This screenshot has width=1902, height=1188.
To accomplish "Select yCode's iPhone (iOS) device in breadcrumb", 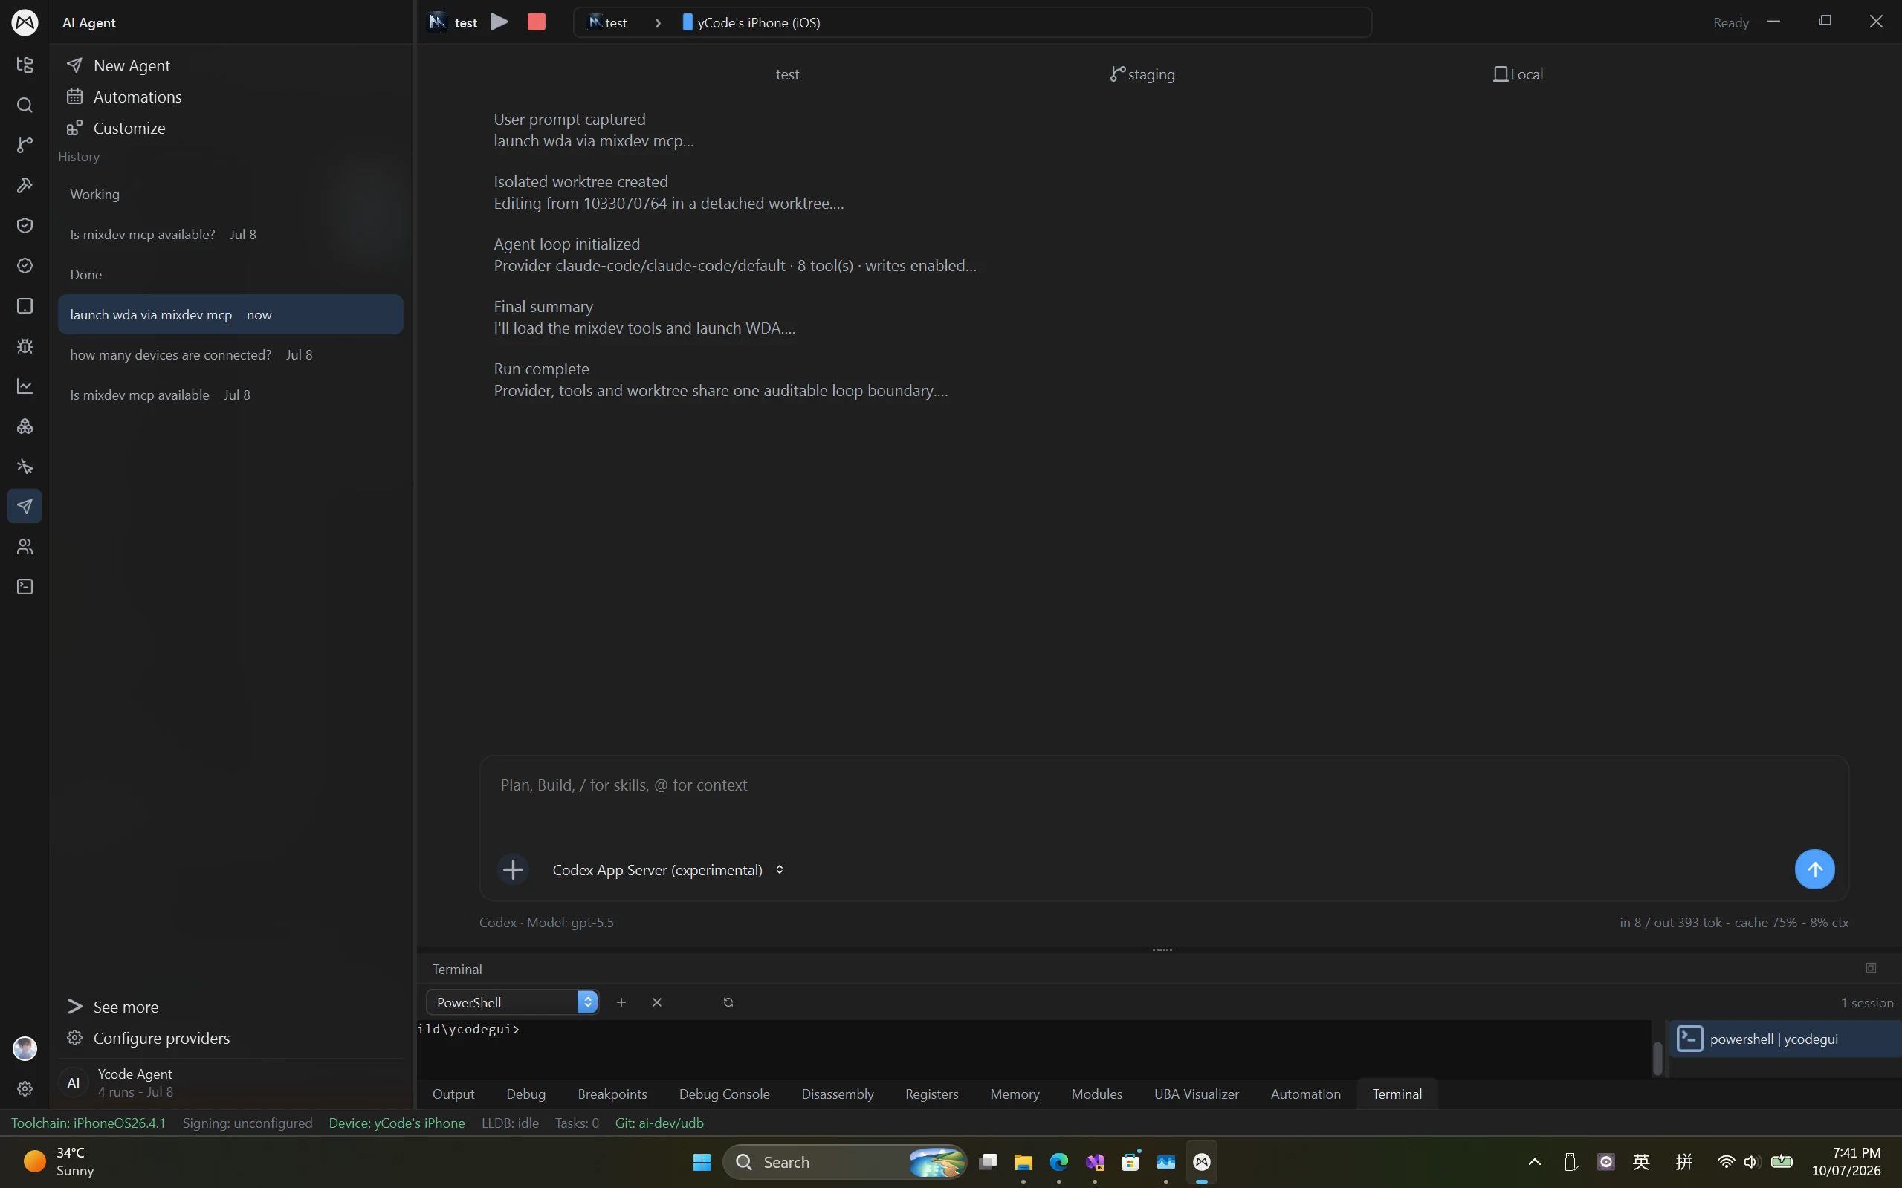I will click(x=751, y=23).
